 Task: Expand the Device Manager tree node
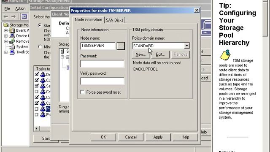(x=6, y=36)
